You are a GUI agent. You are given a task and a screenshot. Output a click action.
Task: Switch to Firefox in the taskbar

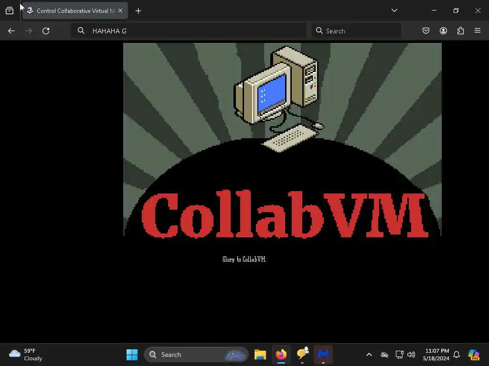[x=281, y=355]
